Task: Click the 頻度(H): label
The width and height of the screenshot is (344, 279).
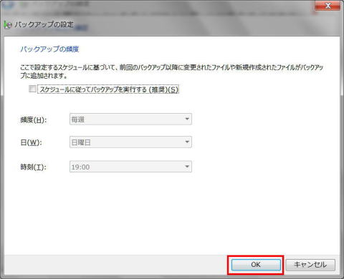Action: [34, 119]
